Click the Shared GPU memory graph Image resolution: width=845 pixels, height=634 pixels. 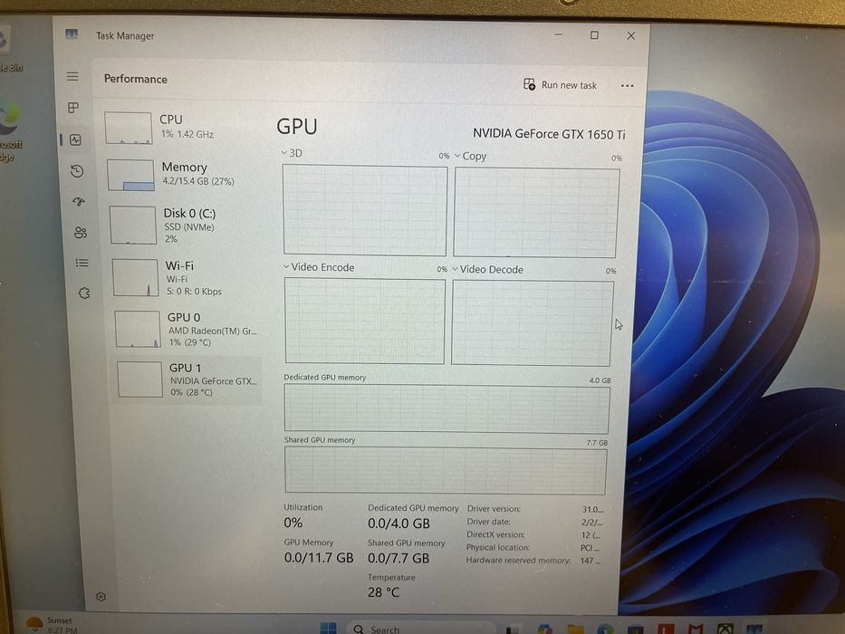pos(446,471)
